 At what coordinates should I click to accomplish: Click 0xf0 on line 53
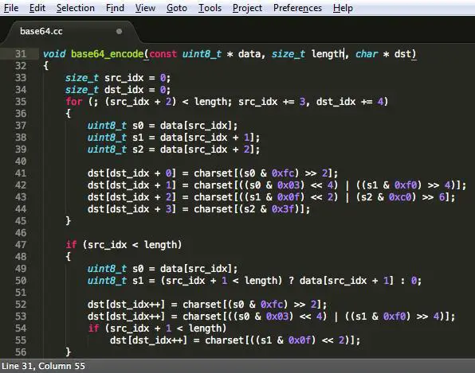[x=395, y=317]
